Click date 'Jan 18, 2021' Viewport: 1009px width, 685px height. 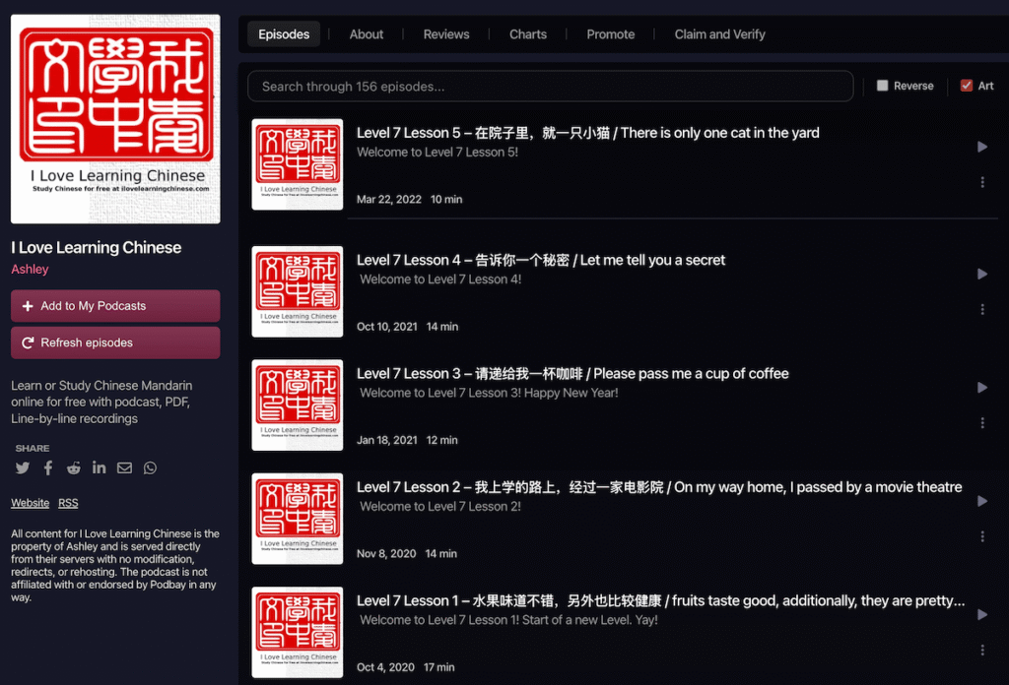(386, 440)
